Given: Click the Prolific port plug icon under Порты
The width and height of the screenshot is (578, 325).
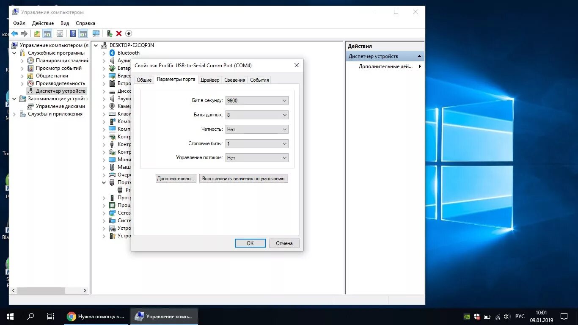Looking at the screenshot, I should (x=120, y=190).
